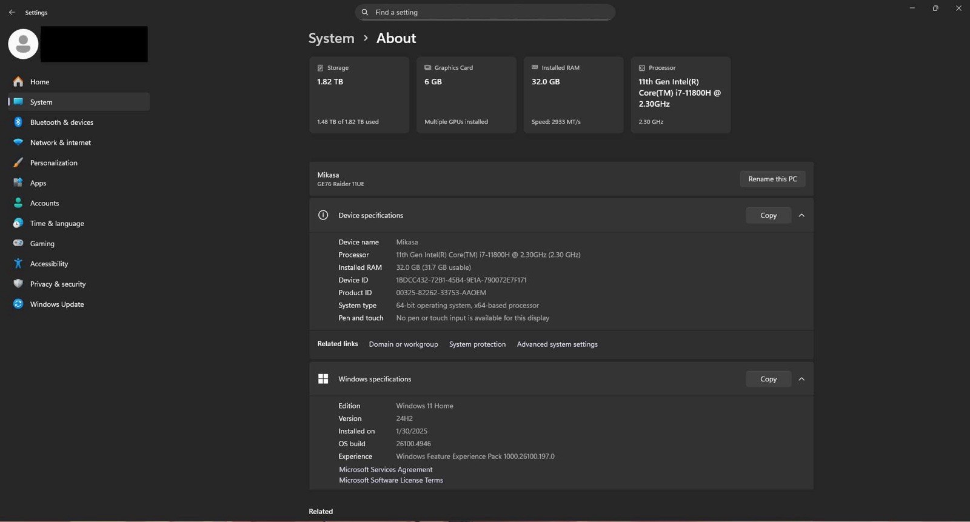Select Bluetooth & devices menu item

79,122
